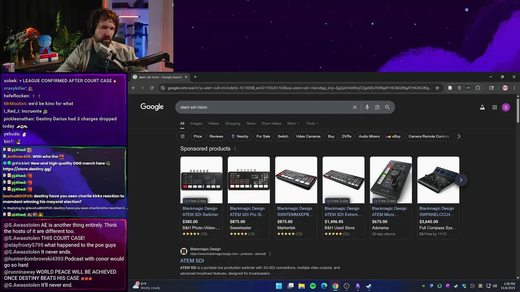Open the weather widget showing 81°F
This screenshot has height=292, width=520.
pyautogui.click(x=146, y=286)
